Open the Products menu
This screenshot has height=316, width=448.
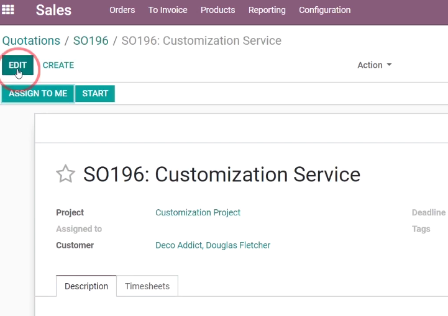pos(217,10)
